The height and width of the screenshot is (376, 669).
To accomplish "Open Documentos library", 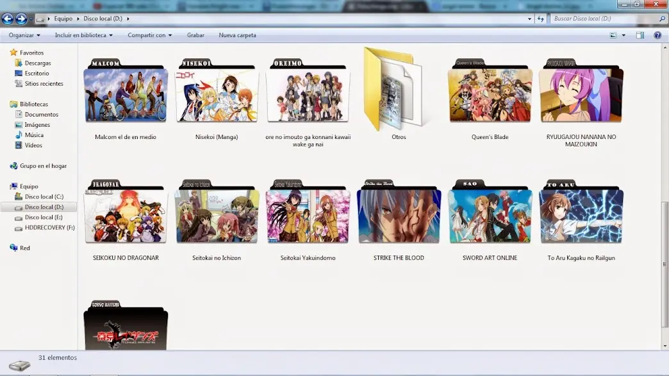I will pos(42,114).
